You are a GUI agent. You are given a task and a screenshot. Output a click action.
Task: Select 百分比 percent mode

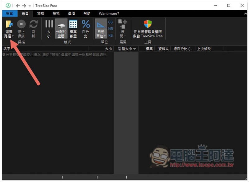(86, 29)
